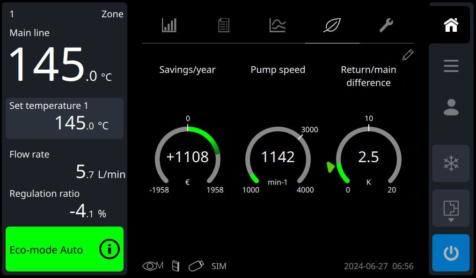Click the USB stick status icon
This screenshot has width=476, height=278.
point(196,266)
